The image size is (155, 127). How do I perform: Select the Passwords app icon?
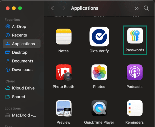click(135, 36)
